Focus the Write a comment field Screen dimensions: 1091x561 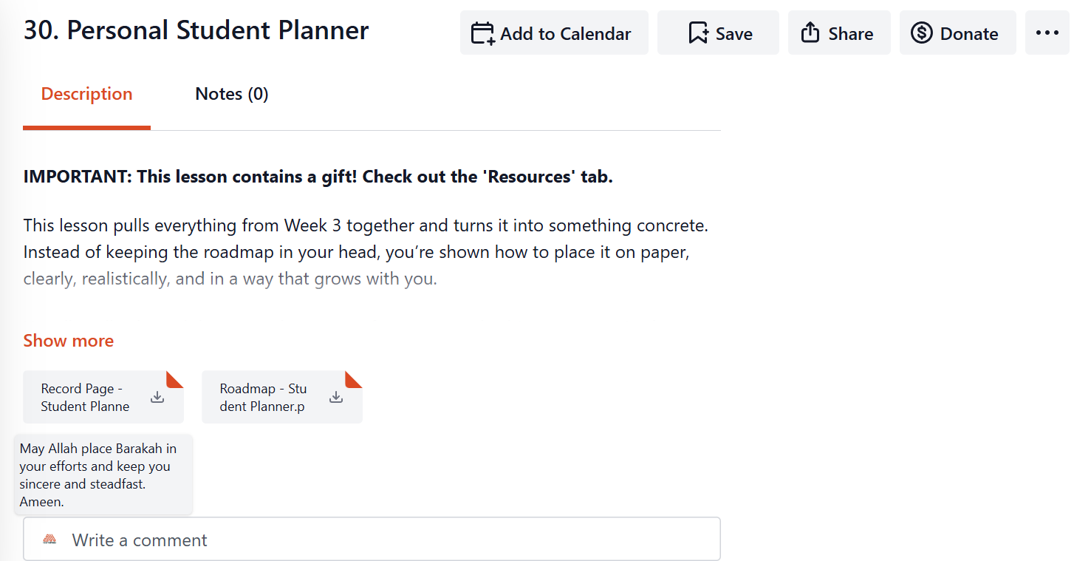[384, 540]
